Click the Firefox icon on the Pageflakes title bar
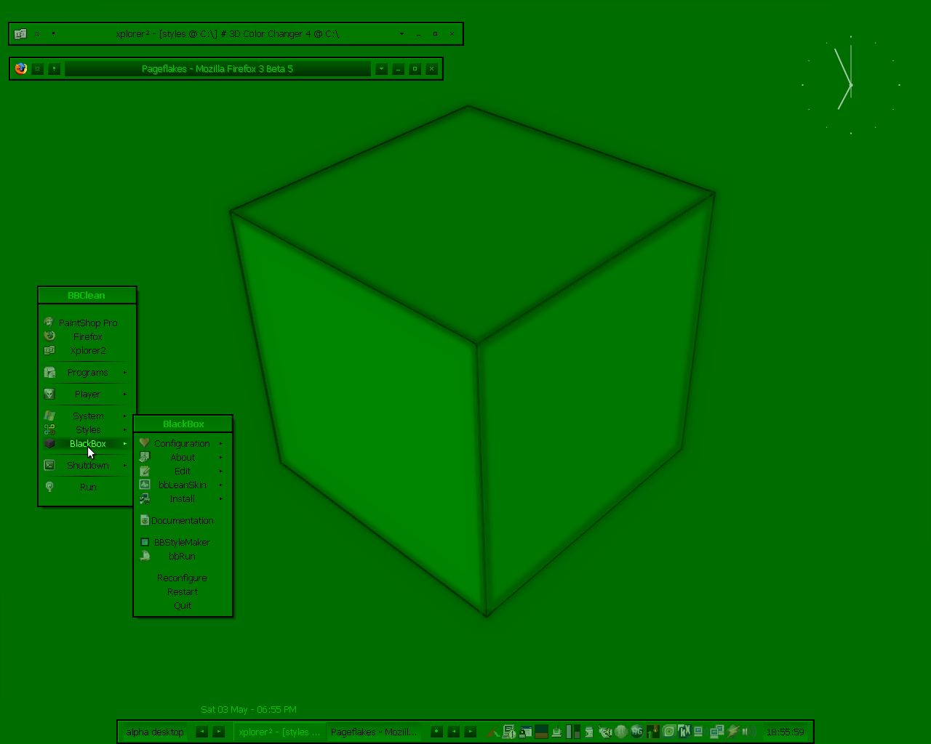This screenshot has height=744, width=931. [x=21, y=68]
